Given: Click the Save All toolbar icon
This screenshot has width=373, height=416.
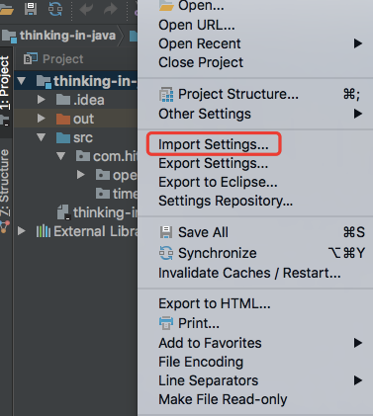Looking at the screenshot, I should click(31, 8).
